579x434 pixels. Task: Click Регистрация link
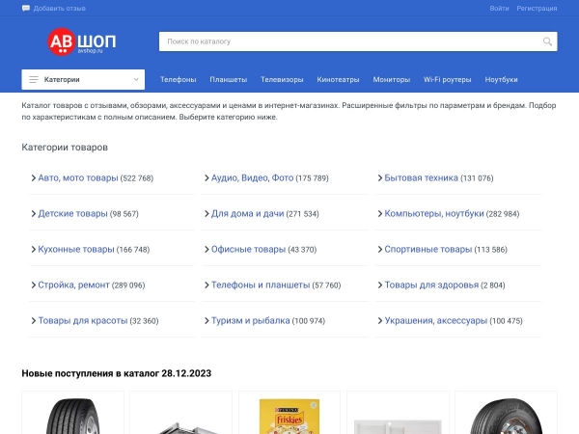point(537,8)
